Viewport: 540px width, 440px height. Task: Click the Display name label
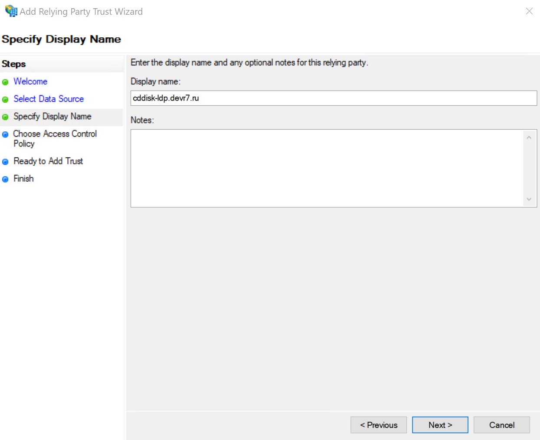155,81
